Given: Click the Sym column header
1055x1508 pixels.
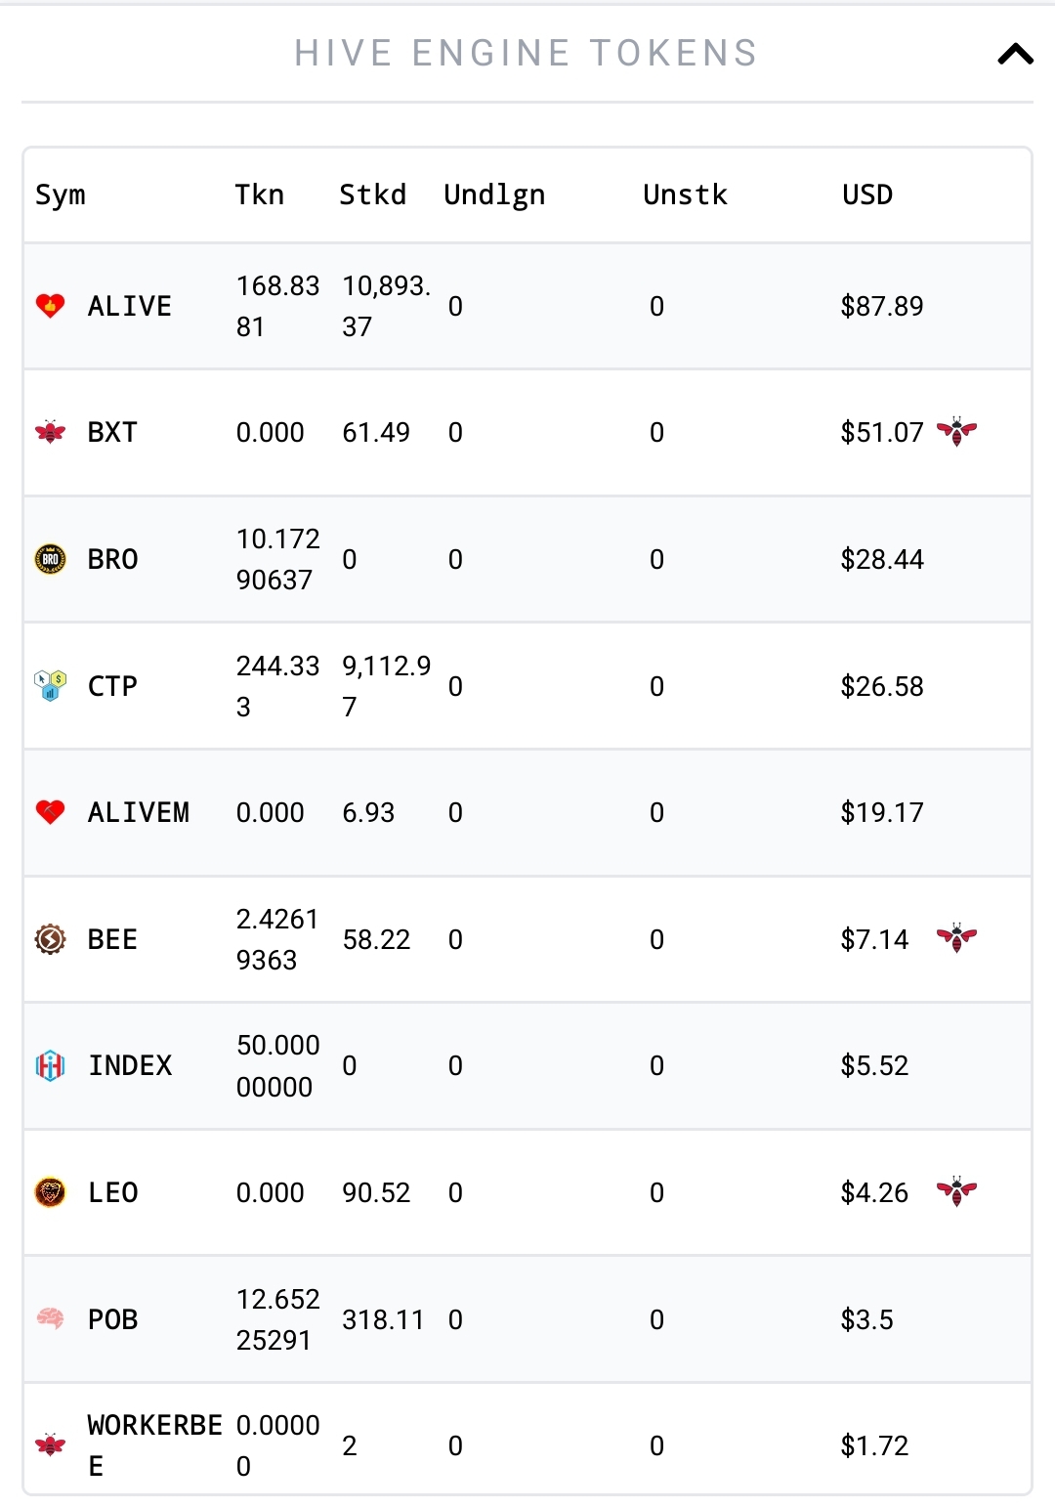Looking at the screenshot, I should pos(61,195).
